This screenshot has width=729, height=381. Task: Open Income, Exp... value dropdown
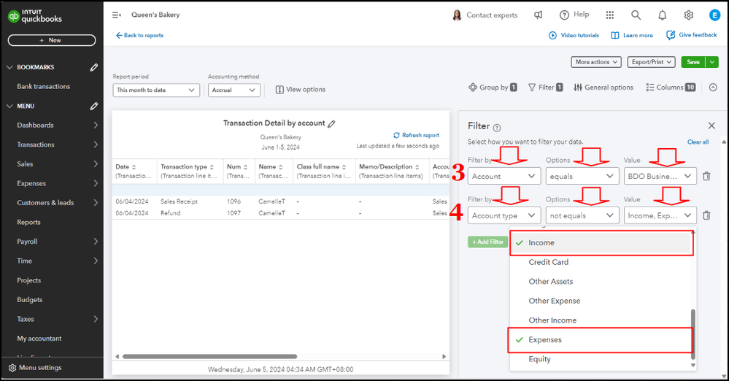[660, 215]
